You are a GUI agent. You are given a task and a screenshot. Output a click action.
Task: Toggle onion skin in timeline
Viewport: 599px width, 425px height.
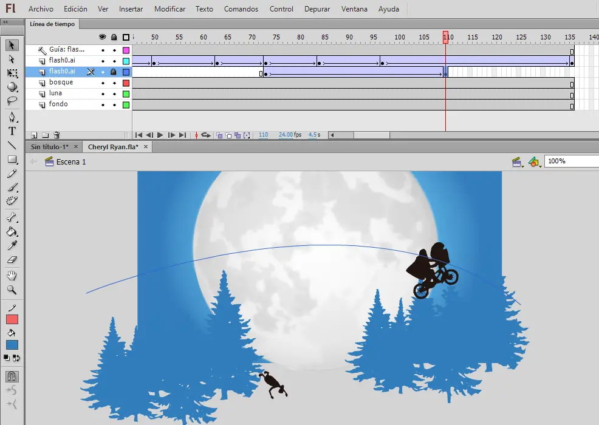(x=219, y=135)
